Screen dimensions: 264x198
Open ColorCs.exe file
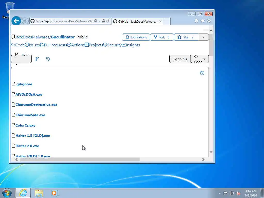click(26, 125)
